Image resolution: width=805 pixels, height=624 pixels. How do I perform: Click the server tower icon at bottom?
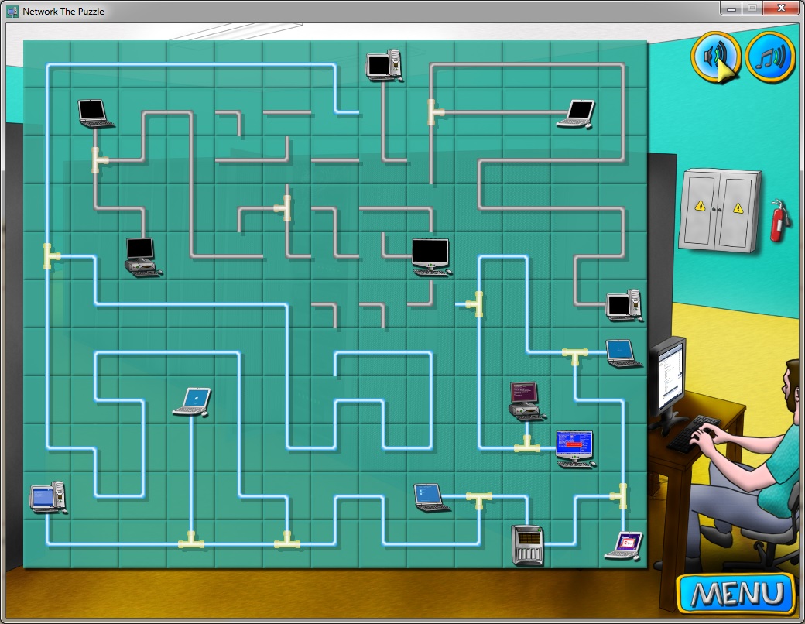pyautogui.click(x=527, y=545)
